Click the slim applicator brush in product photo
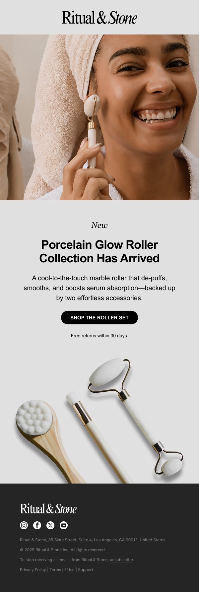The width and height of the screenshot is (199, 592). click(x=96, y=434)
